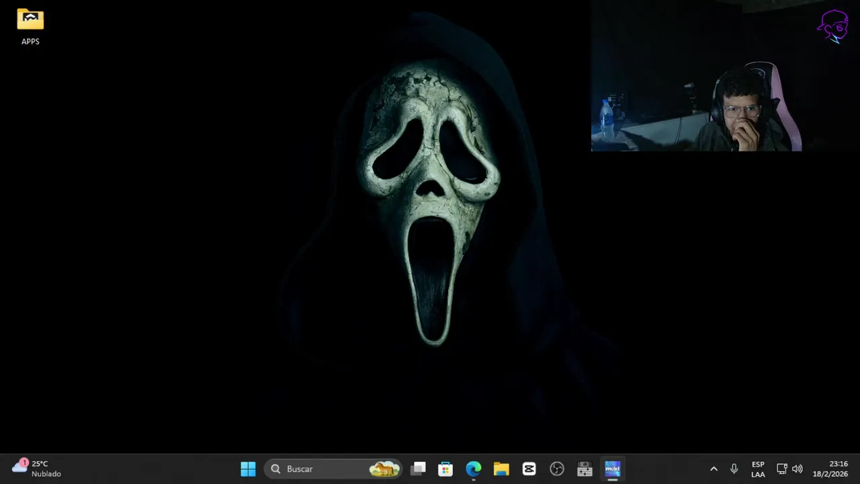
Task: Launch CapCut from the taskbar
Action: click(529, 469)
